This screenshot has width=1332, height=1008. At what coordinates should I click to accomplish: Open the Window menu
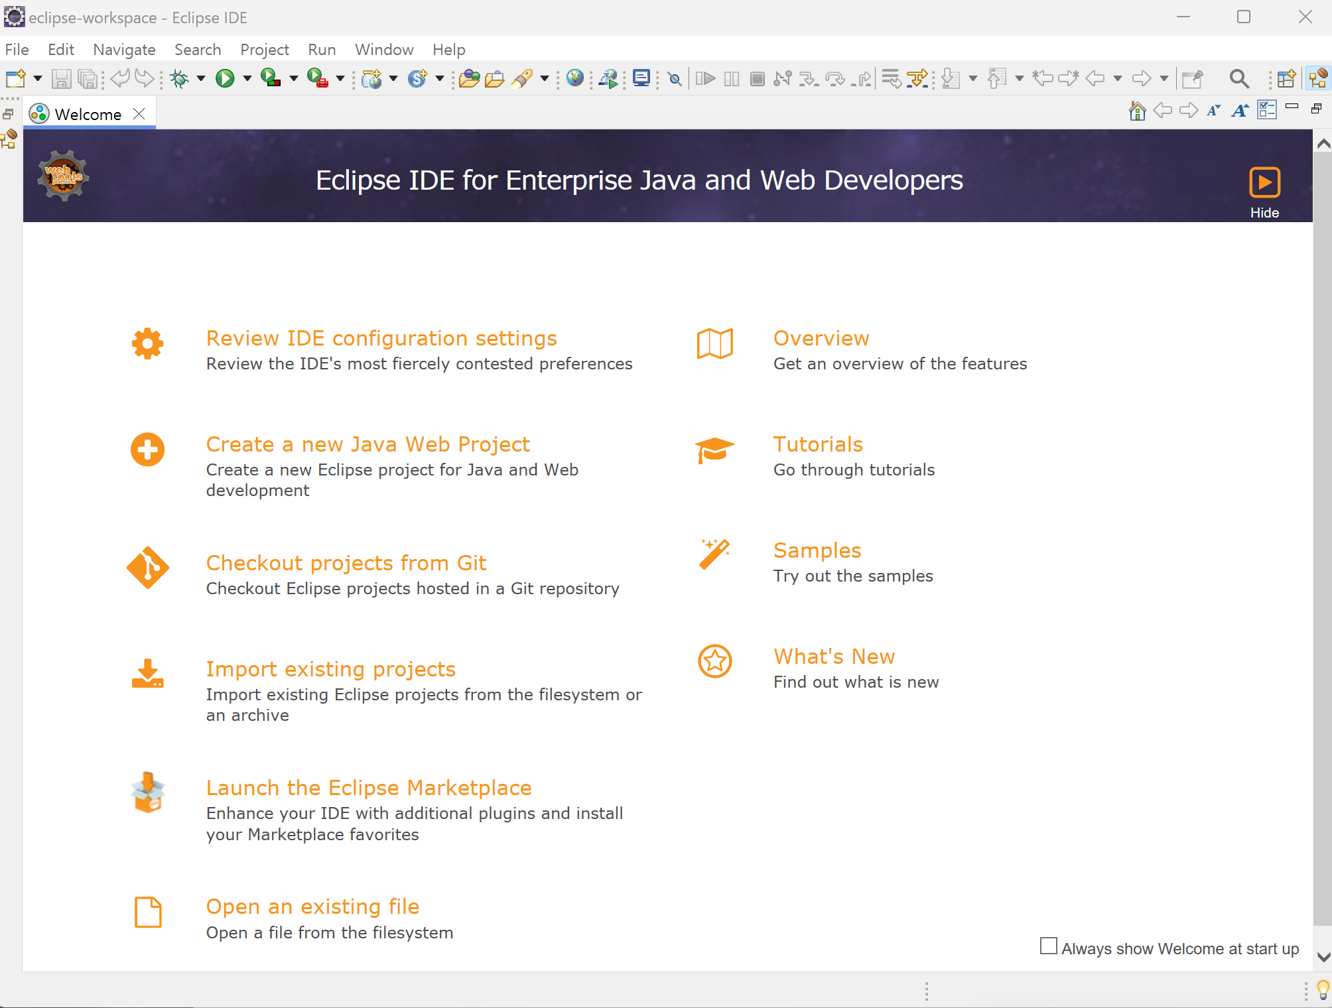[384, 50]
